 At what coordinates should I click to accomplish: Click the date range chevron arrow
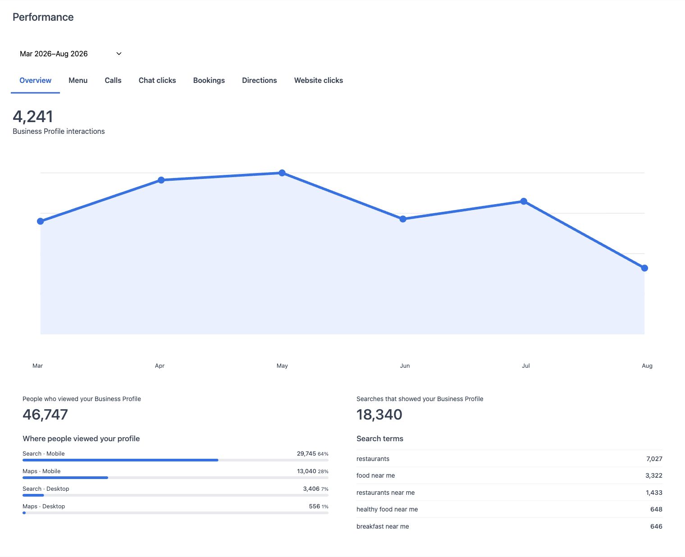119,54
